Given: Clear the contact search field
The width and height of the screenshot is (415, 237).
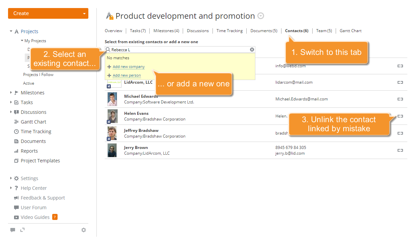Looking at the screenshot, I should tap(252, 49).
